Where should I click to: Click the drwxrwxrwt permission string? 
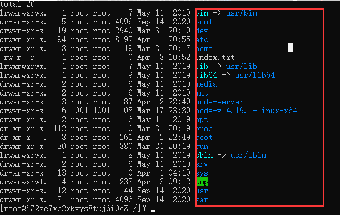23,182
